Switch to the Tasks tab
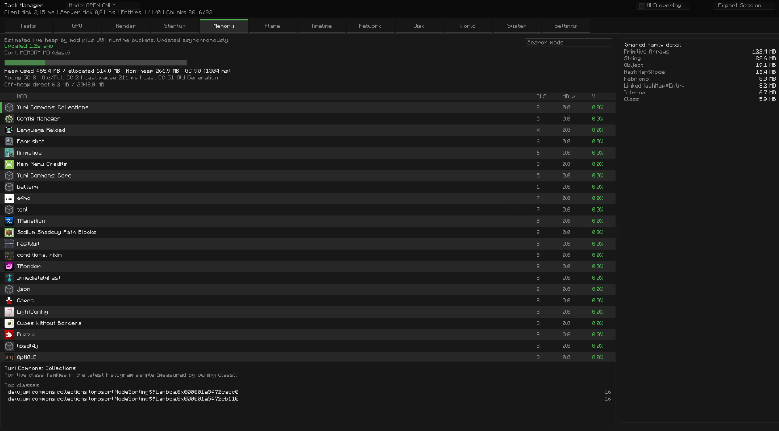 tap(28, 26)
